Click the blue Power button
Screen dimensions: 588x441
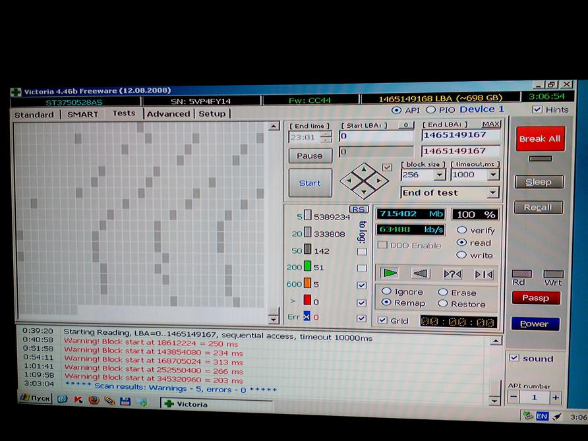(535, 324)
